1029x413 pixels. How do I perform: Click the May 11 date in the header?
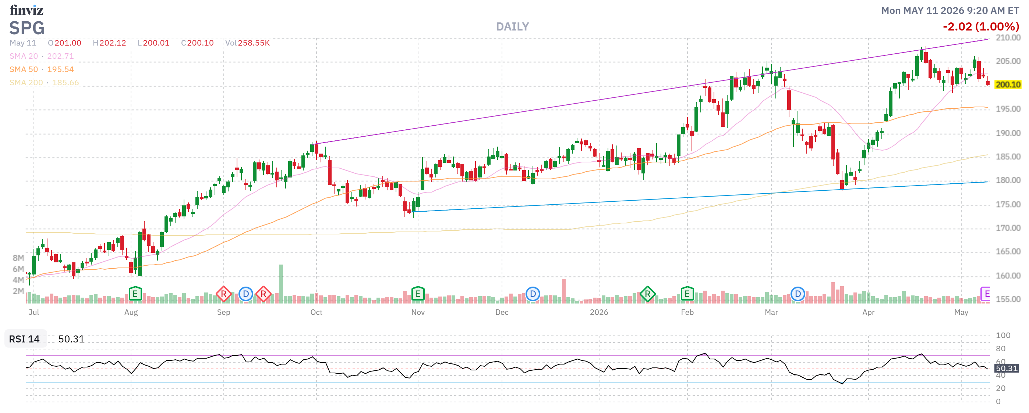(x=23, y=43)
